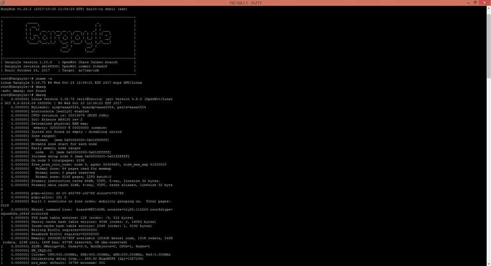491x266 pixels.
Task: Click the "MyLoader: sysp=aaaa5554" line
Action: 73,107
